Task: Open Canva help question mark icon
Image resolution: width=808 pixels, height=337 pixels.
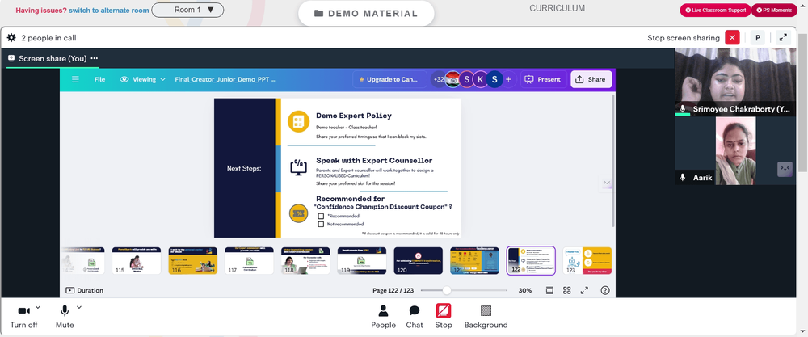Action: [x=605, y=291]
